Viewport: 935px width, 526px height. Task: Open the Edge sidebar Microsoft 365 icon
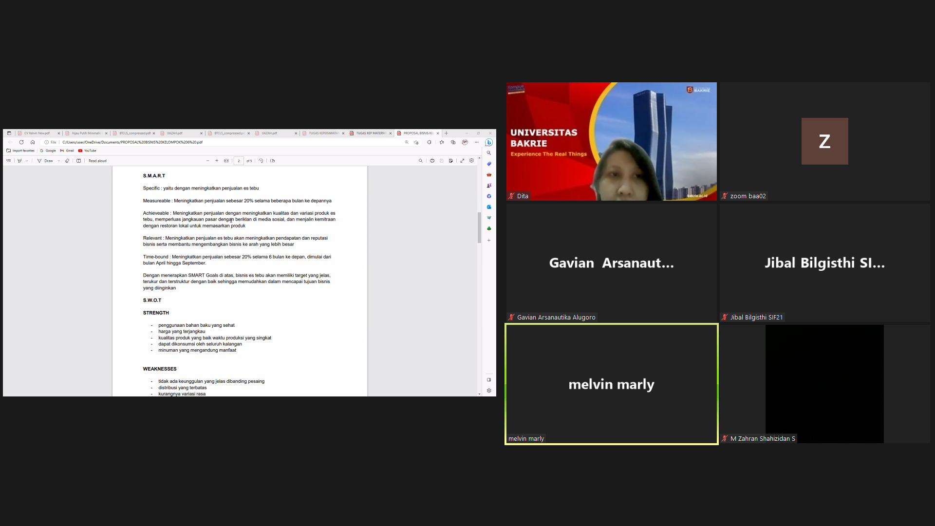[489, 196]
